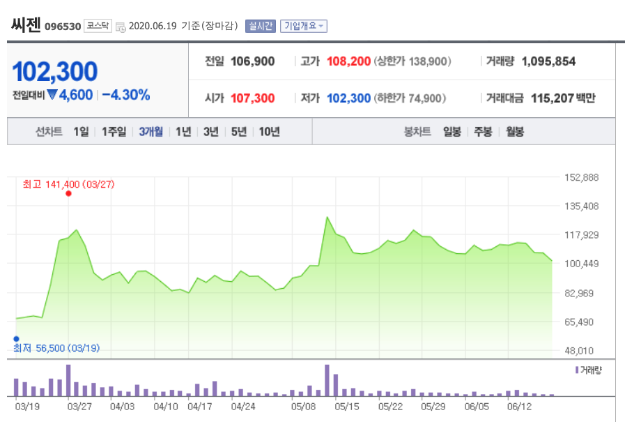Click the calendar clock icon beside the date
This screenshot has width=625, height=422.
pyautogui.click(x=121, y=27)
